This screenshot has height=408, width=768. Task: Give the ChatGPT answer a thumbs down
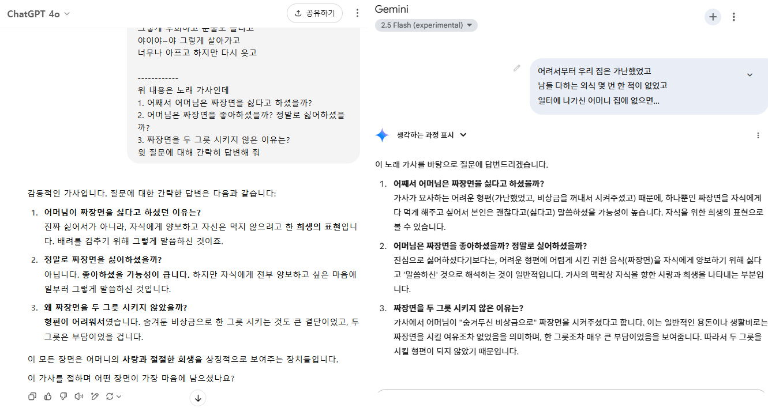point(63,396)
